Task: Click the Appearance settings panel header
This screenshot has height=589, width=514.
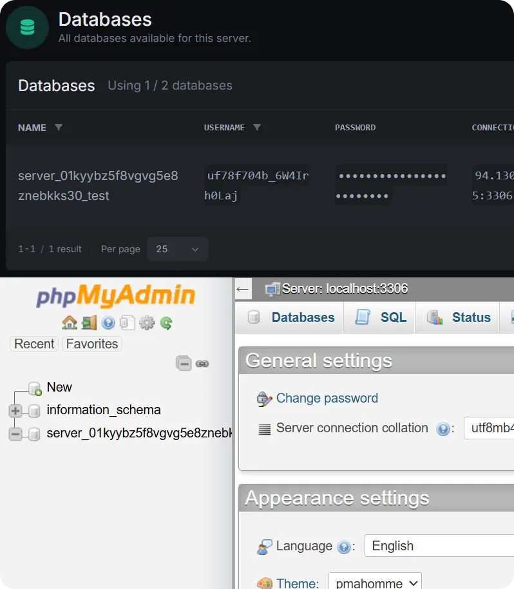Action: (376, 498)
